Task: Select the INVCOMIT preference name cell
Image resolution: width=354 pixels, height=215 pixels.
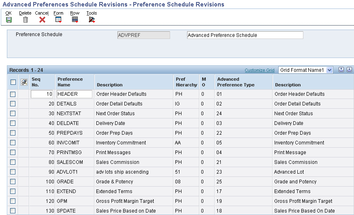Action: pos(75,143)
